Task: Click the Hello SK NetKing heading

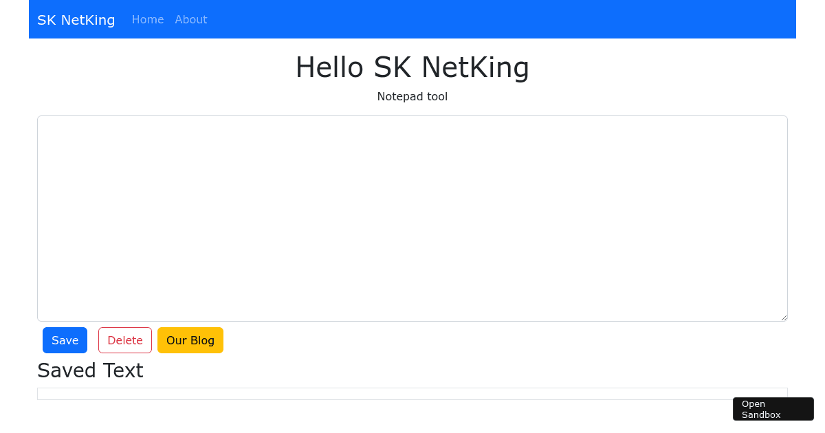Action: click(x=412, y=67)
